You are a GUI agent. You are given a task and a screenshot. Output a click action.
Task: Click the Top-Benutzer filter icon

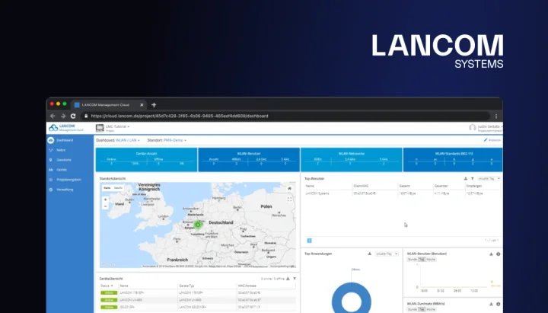[472, 179]
